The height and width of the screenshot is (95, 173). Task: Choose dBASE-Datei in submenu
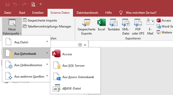click(x=75, y=88)
